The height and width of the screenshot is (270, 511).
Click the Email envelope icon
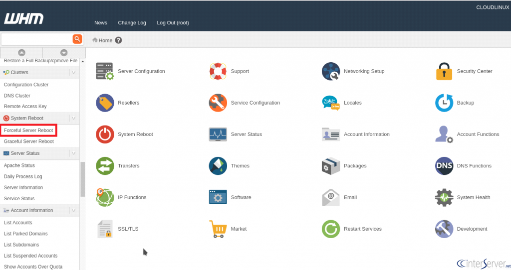[331, 197]
